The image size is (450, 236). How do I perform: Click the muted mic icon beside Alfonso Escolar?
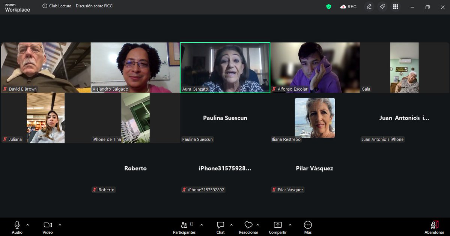click(x=274, y=89)
